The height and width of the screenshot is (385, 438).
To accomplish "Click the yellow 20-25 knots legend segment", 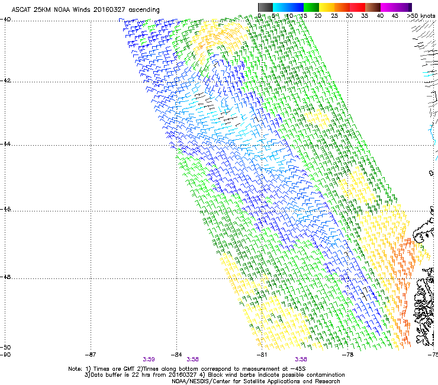I will point(327,7).
